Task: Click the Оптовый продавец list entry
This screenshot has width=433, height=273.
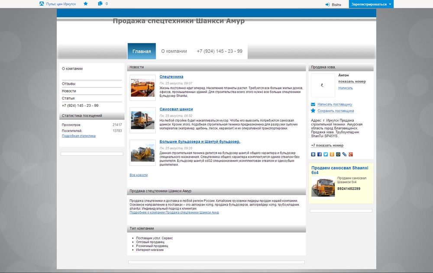Action: pyautogui.click(x=150, y=242)
